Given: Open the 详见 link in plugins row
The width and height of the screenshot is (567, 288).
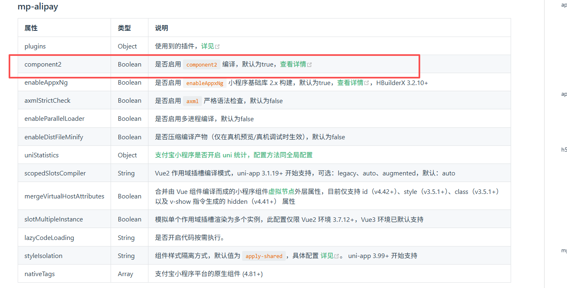Looking at the screenshot, I should tap(207, 46).
